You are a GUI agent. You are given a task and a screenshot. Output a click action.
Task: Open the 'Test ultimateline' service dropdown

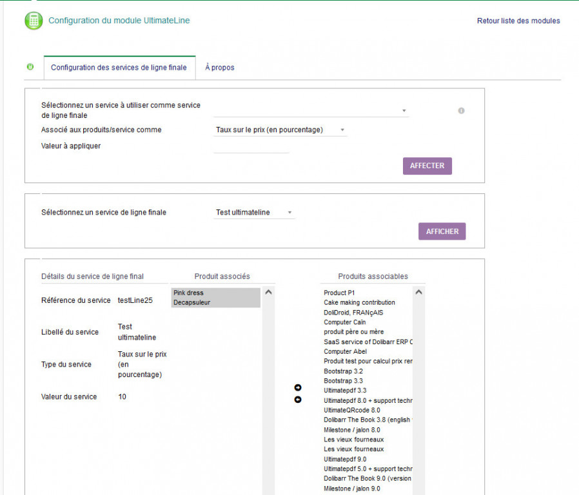(x=254, y=213)
